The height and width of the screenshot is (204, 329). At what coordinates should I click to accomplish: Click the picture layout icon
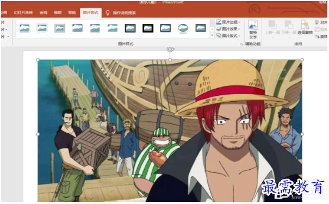tap(219, 36)
